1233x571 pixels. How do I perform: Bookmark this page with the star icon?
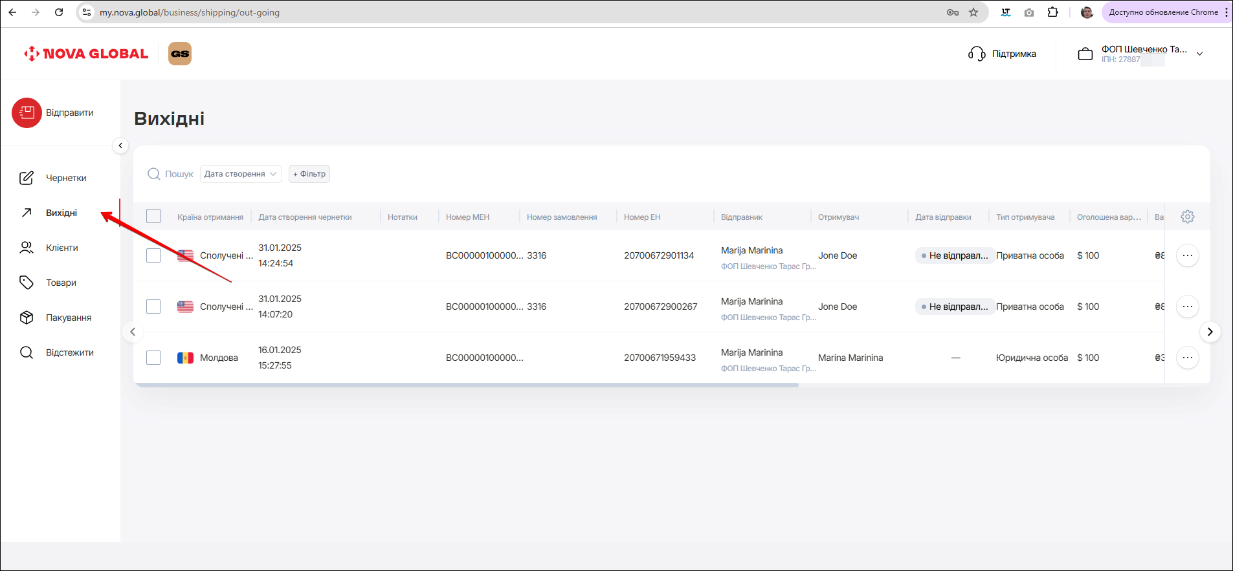[973, 12]
